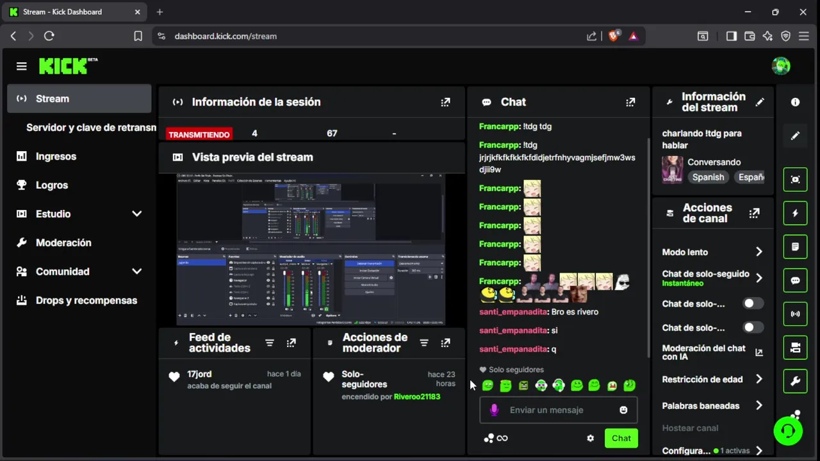The image size is (820, 461).
Task: Open the hamburger menu beside the Kick logo
Action: click(x=22, y=66)
